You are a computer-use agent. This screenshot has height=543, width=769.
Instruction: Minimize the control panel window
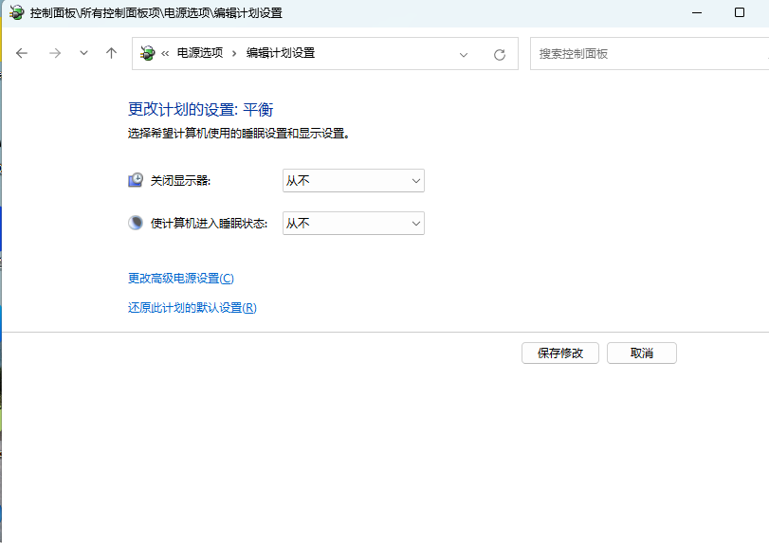697,12
